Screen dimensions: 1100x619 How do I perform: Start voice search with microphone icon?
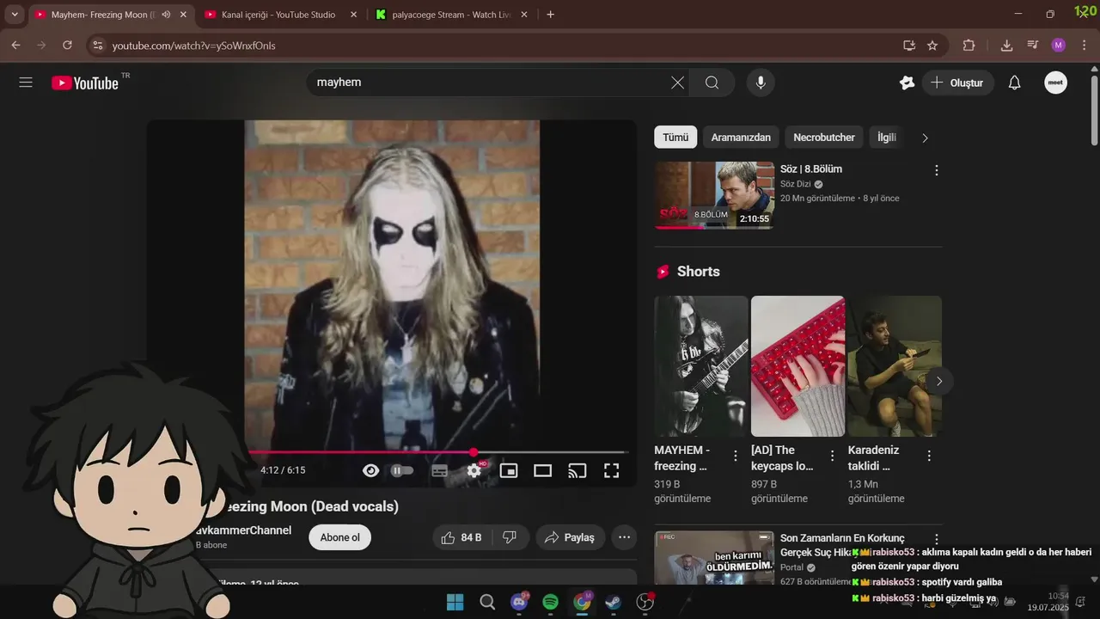point(761,83)
